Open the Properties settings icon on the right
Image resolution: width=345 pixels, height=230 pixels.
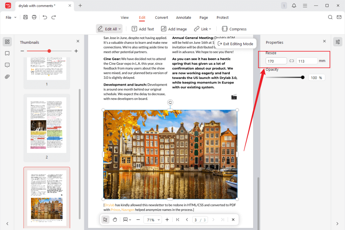pyautogui.click(x=338, y=42)
